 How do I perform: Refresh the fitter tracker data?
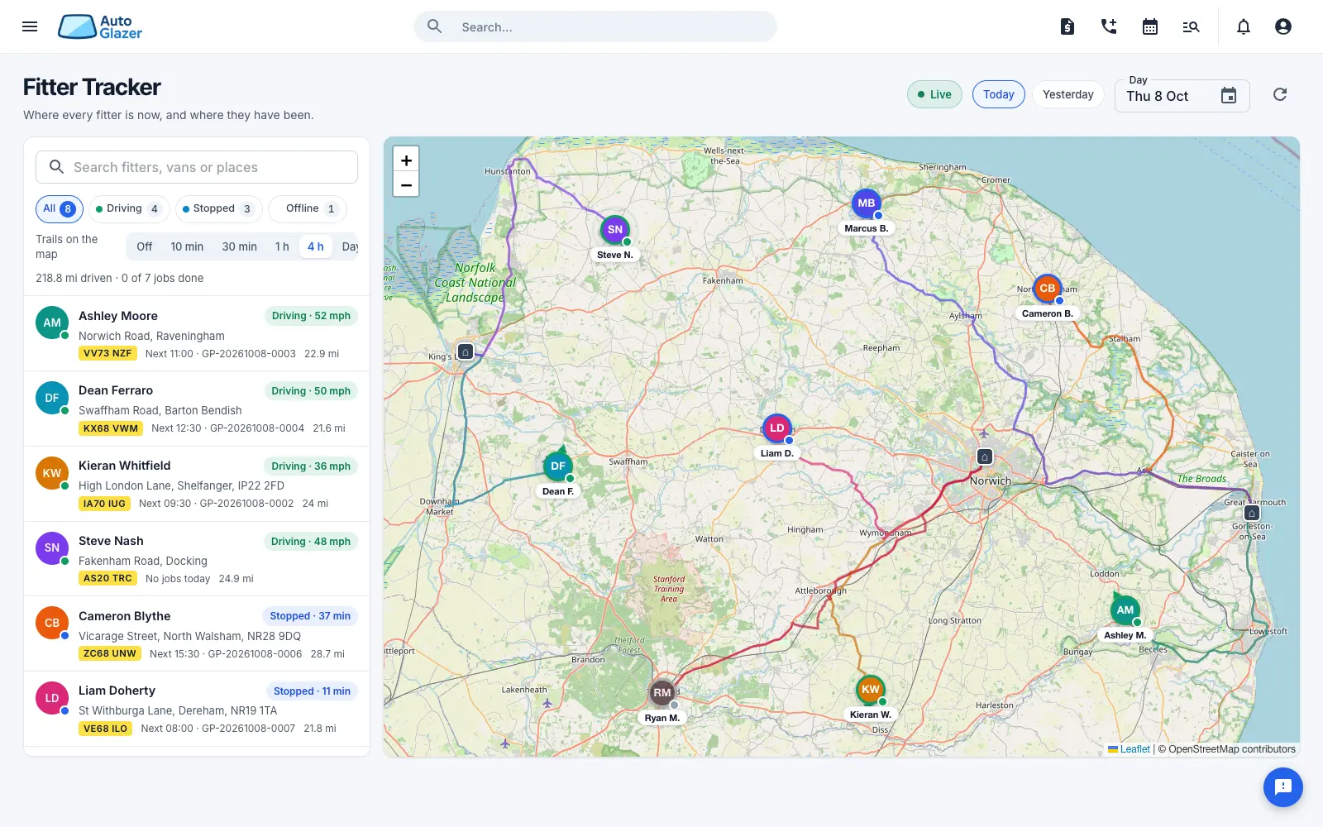tap(1280, 94)
